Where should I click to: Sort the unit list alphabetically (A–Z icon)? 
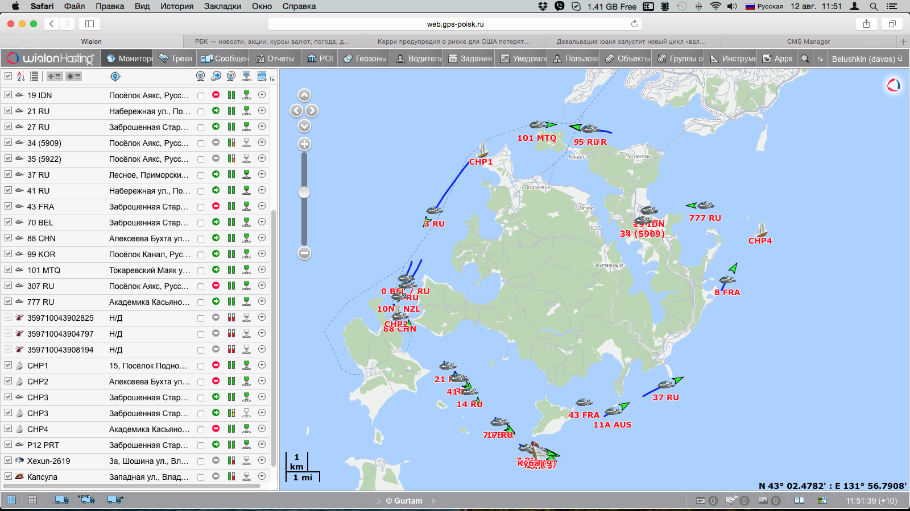(20, 76)
